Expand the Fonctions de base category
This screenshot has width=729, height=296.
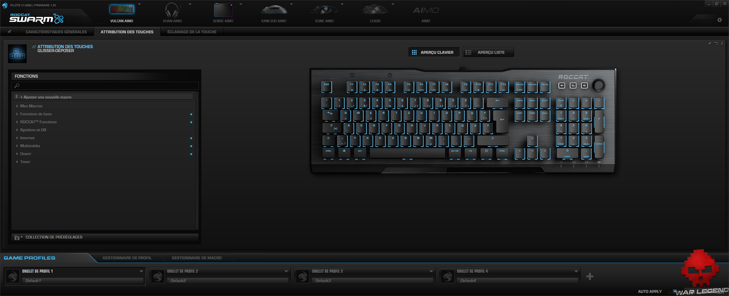[17, 114]
